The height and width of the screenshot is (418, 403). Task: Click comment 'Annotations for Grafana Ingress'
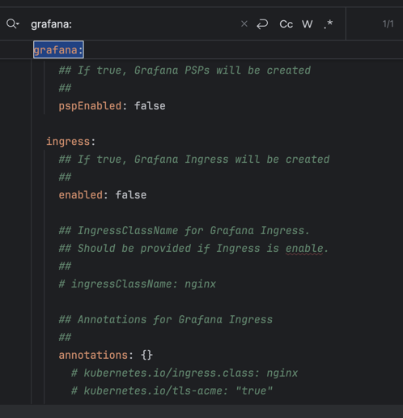166,320
